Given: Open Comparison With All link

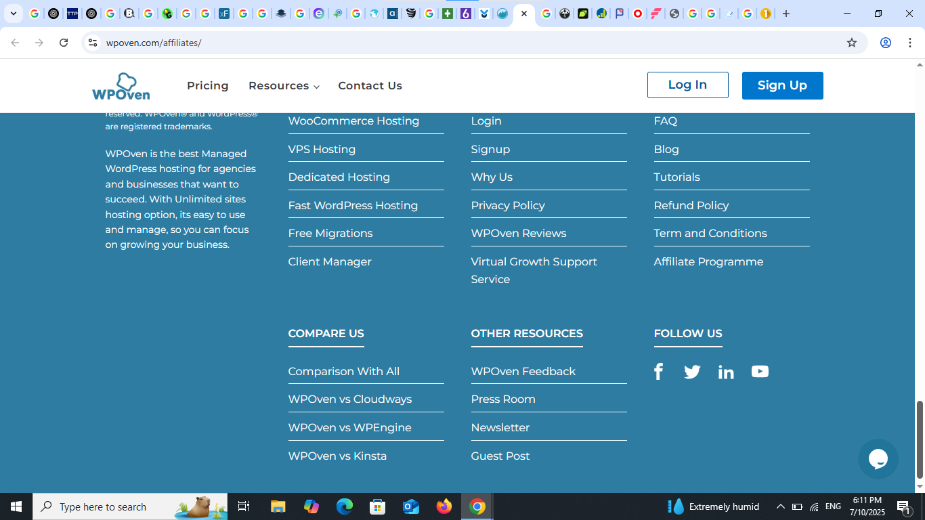Looking at the screenshot, I should tap(344, 371).
